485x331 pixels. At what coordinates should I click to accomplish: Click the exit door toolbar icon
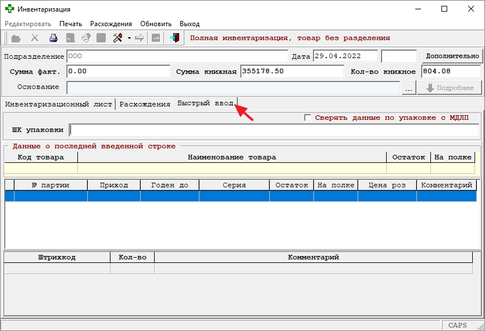tap(174, 38)
